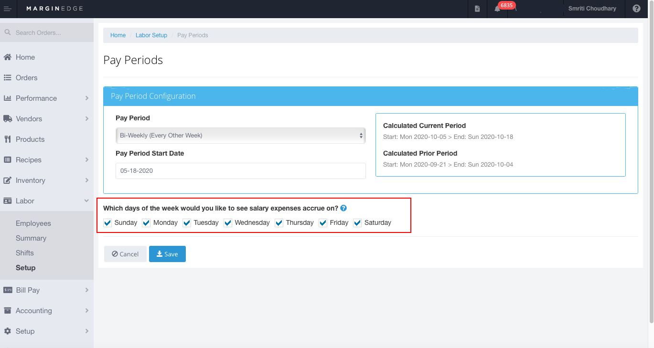
Task: Uncheck the Wednesday checkbox
Action: tap(228, 223)
